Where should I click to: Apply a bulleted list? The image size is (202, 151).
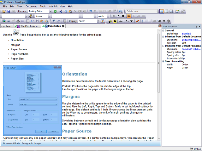click(x=148, y=21)
